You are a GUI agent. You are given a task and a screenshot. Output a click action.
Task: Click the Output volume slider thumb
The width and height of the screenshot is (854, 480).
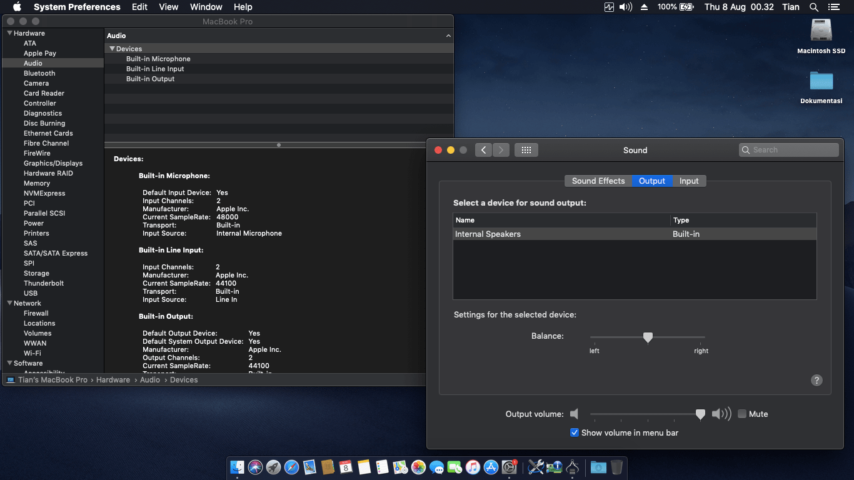[x=701, y=414]
